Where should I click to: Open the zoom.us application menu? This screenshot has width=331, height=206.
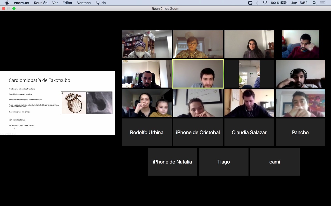click(x=21, y=3)
